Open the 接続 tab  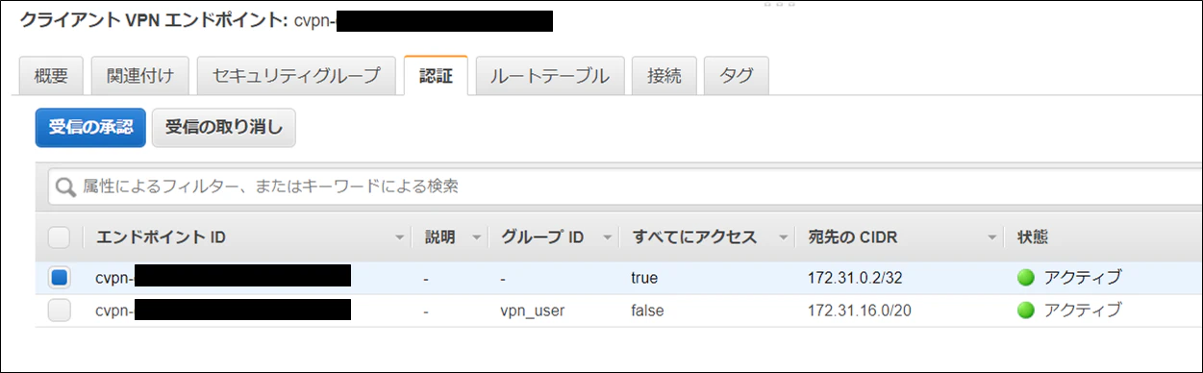[664, 76]
